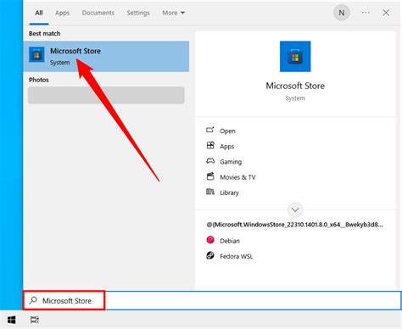Viewport: 402px width, 329px height.
Task: Open the three-dot options menu
Action: 366,13
